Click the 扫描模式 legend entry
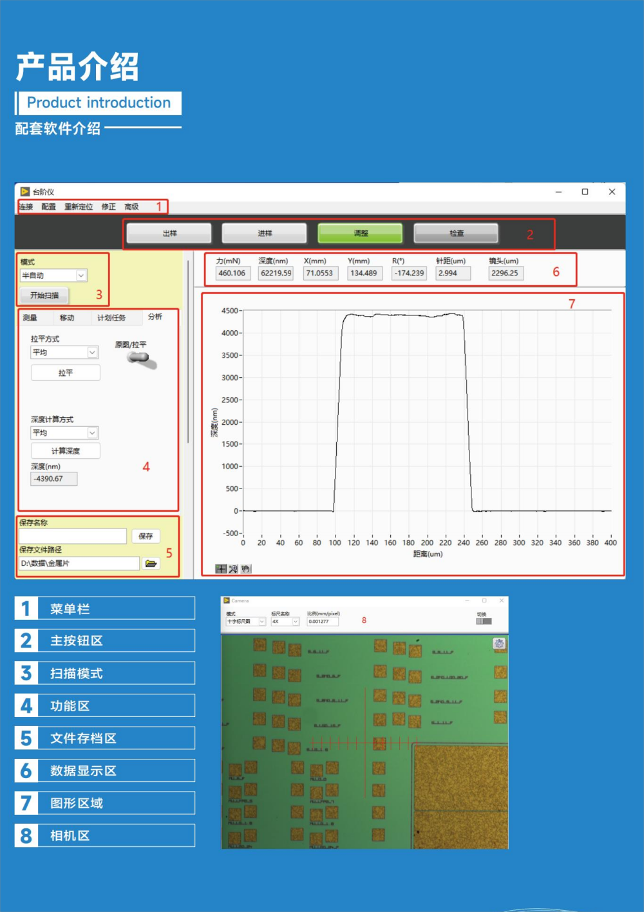 105,673
